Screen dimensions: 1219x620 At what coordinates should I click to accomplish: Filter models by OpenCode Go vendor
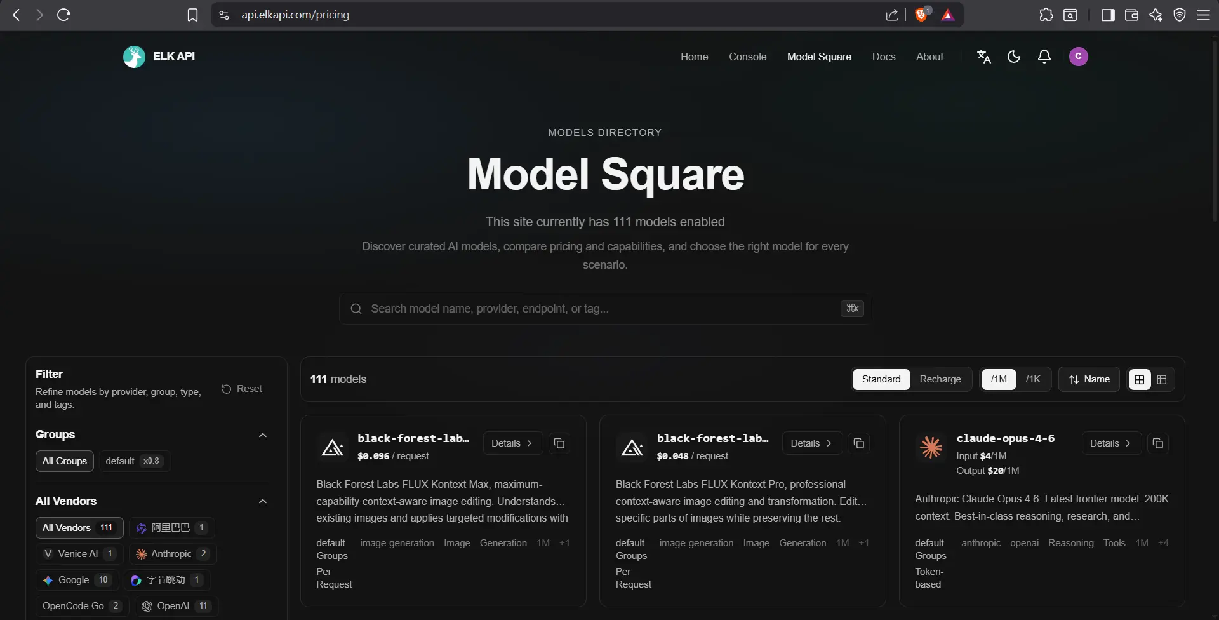click(82, 606)
